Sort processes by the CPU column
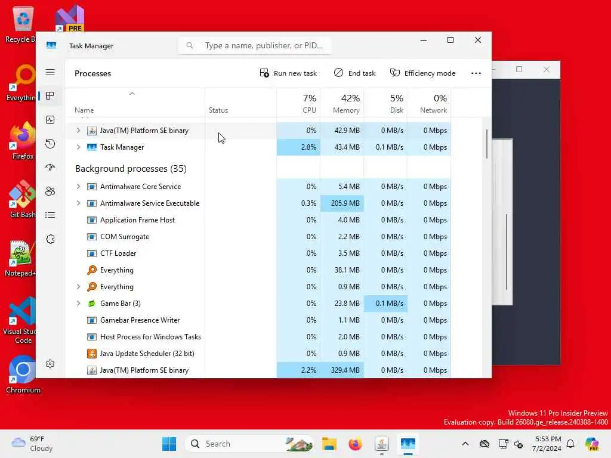Viewport: 611px width, 458px height. click(298, 103)
